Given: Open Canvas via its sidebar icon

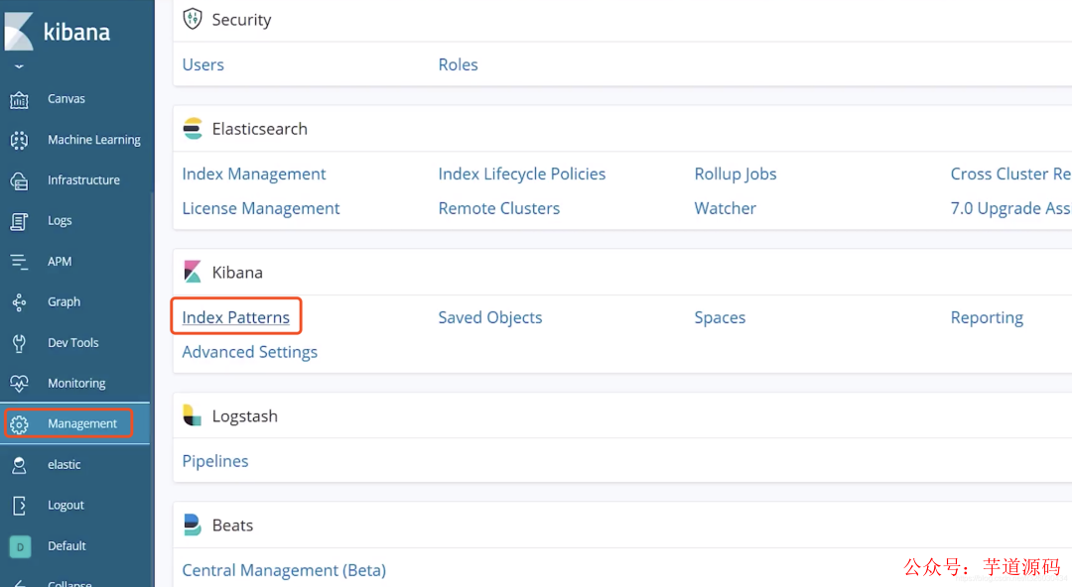Looking at the screenshot, I should tap(19, 100).
